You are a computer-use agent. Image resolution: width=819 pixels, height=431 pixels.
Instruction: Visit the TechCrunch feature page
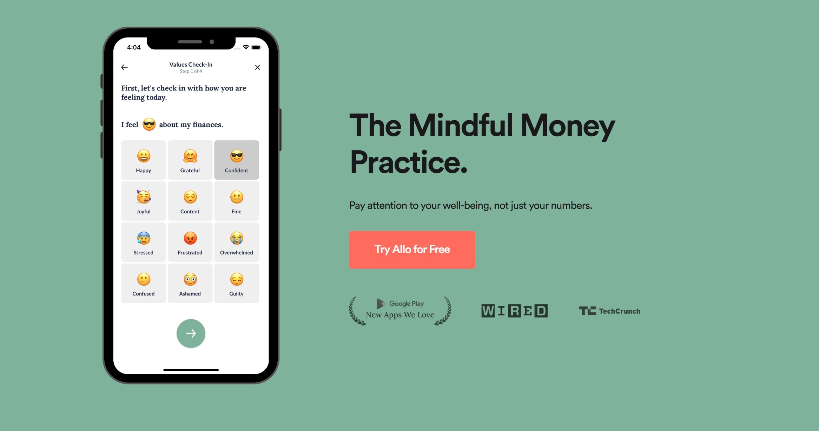pos(610,310)
